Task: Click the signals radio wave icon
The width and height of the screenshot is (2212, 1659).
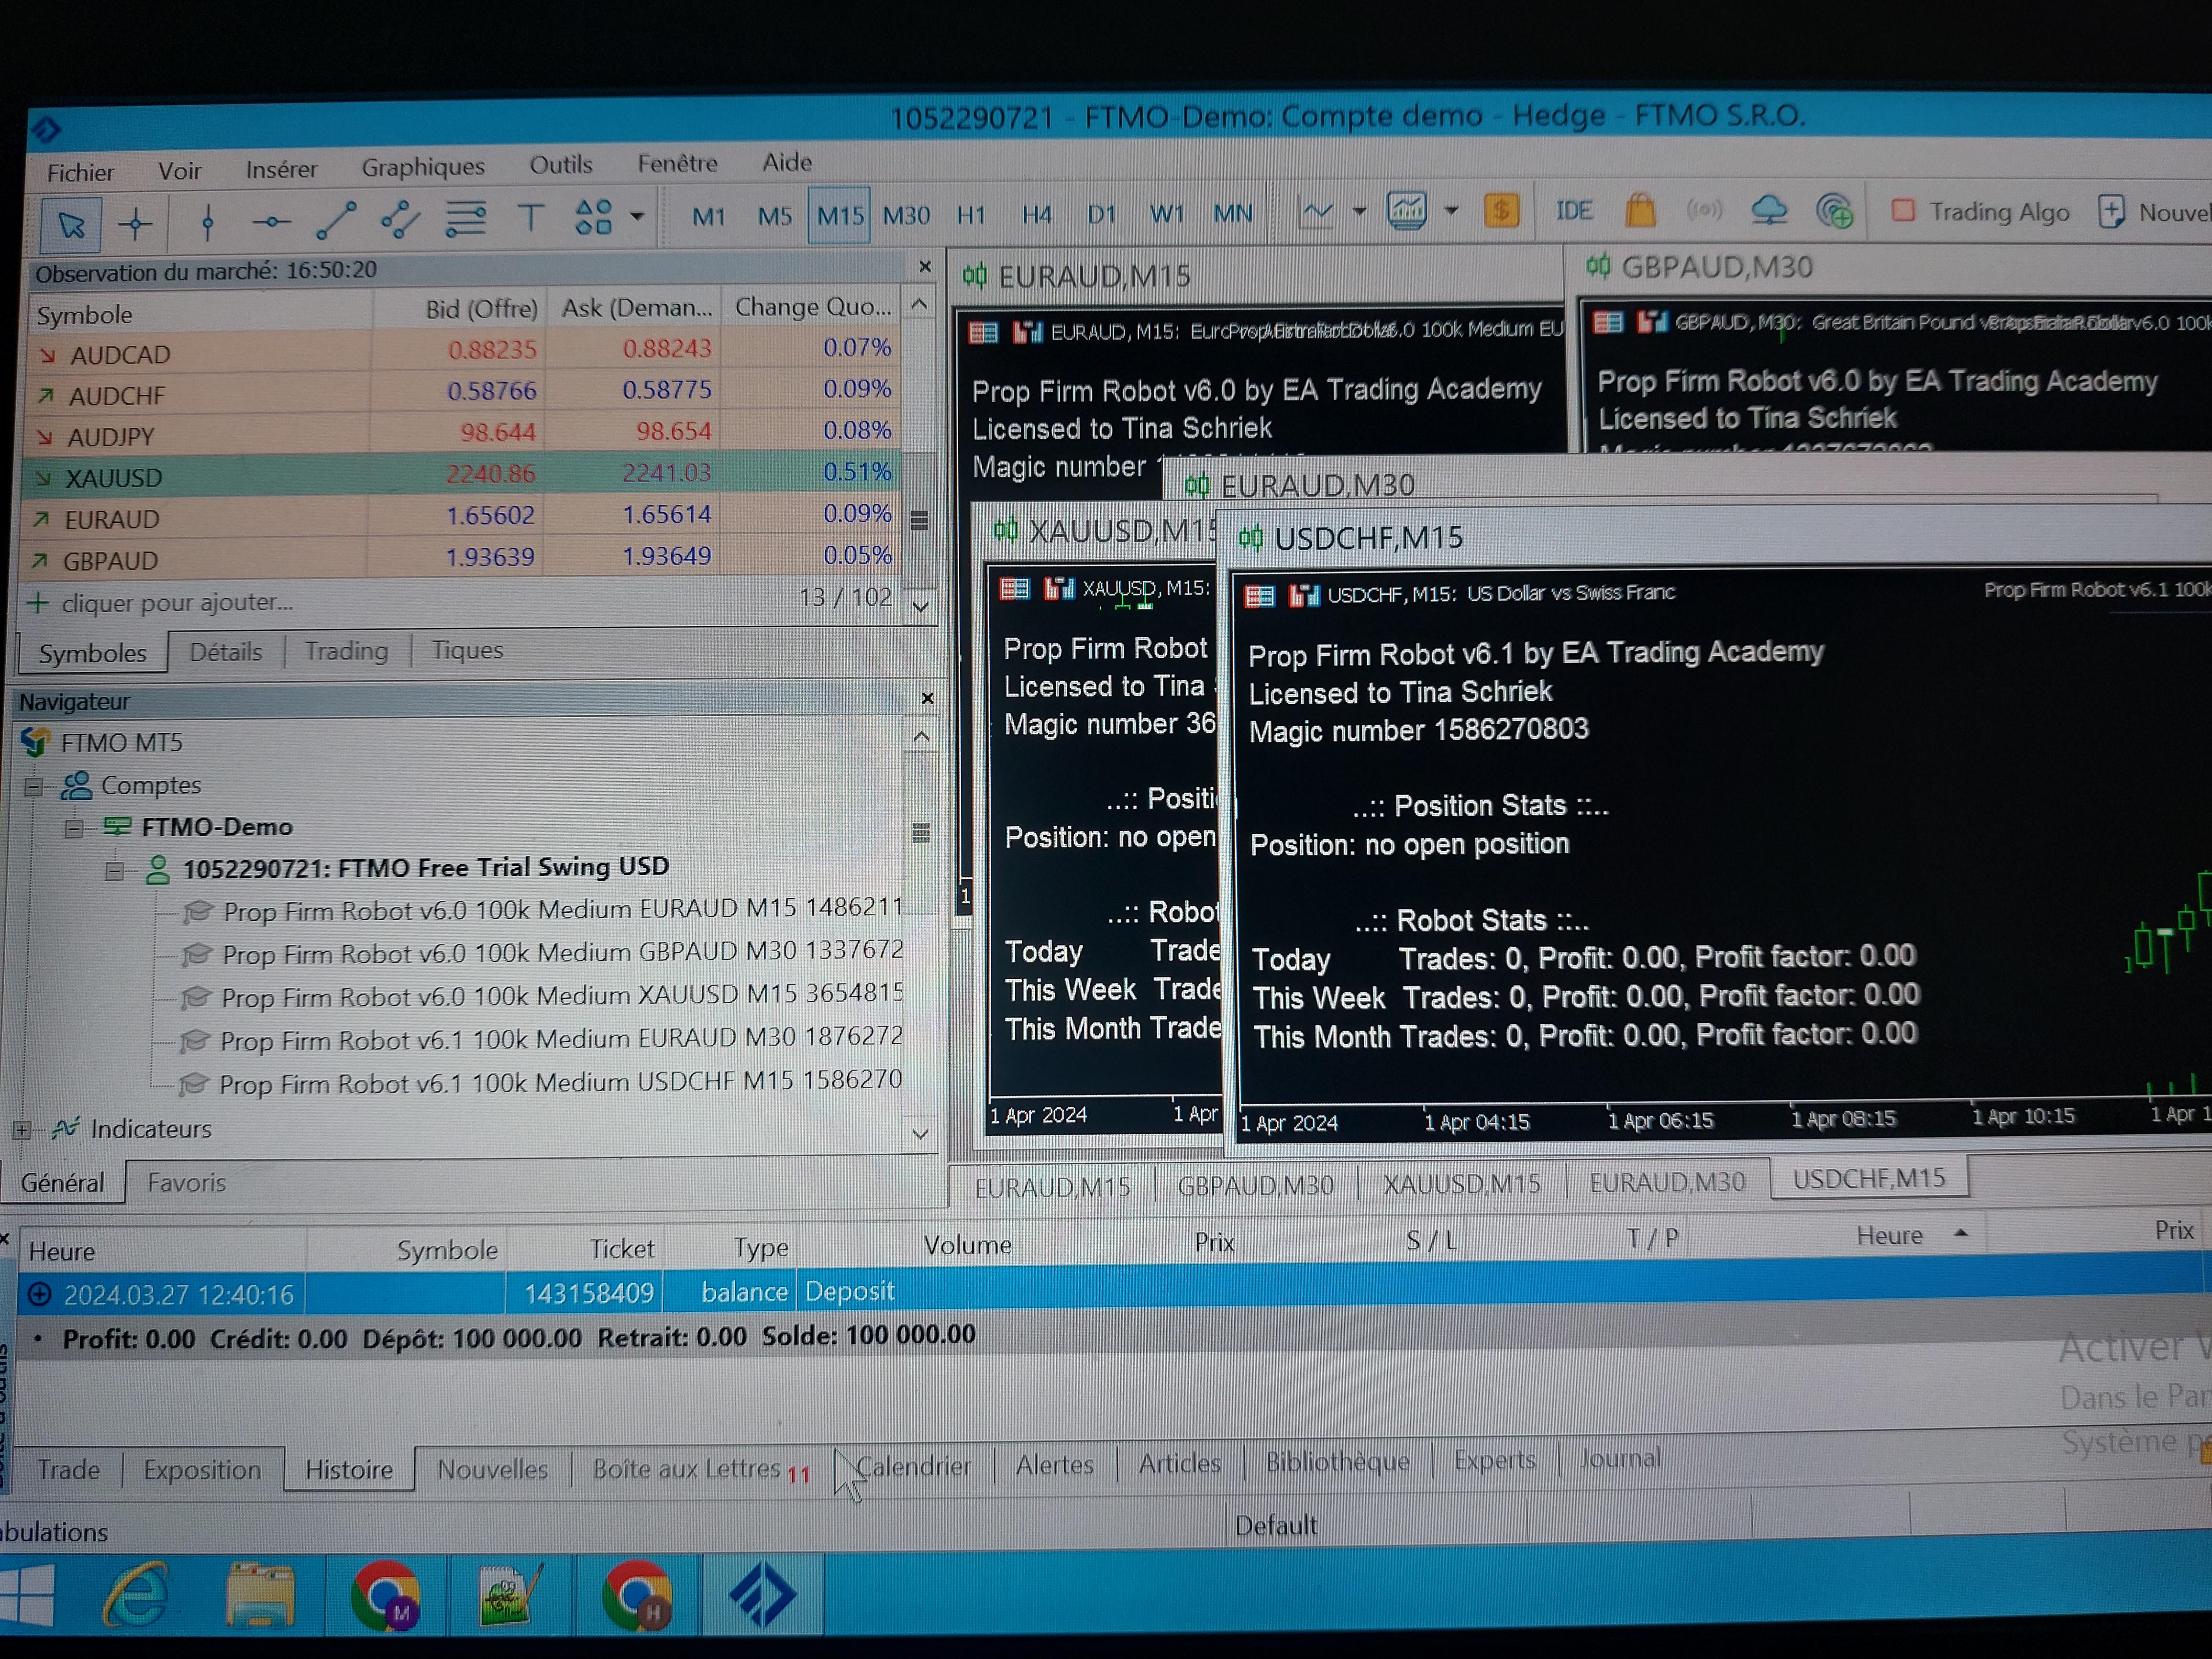Action: point(1705,209)
